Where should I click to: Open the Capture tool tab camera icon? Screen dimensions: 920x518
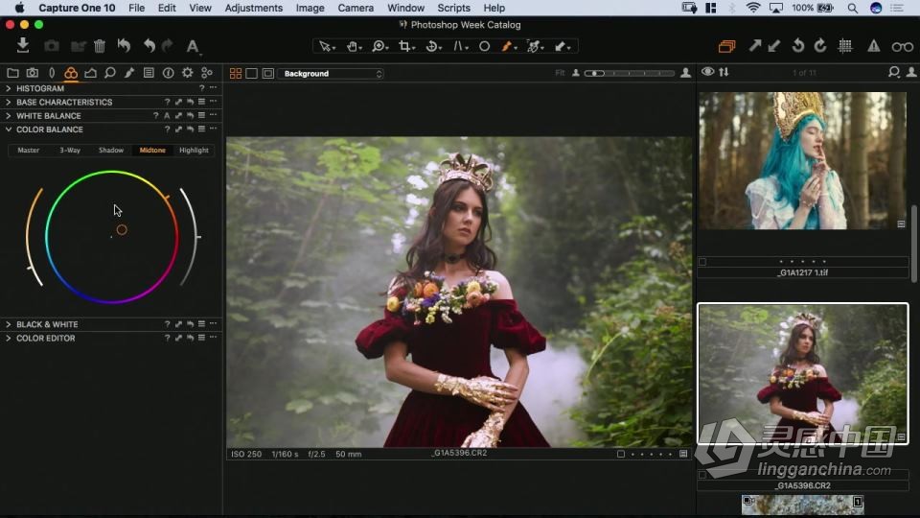pyautogui.click(x=33, y=73)
